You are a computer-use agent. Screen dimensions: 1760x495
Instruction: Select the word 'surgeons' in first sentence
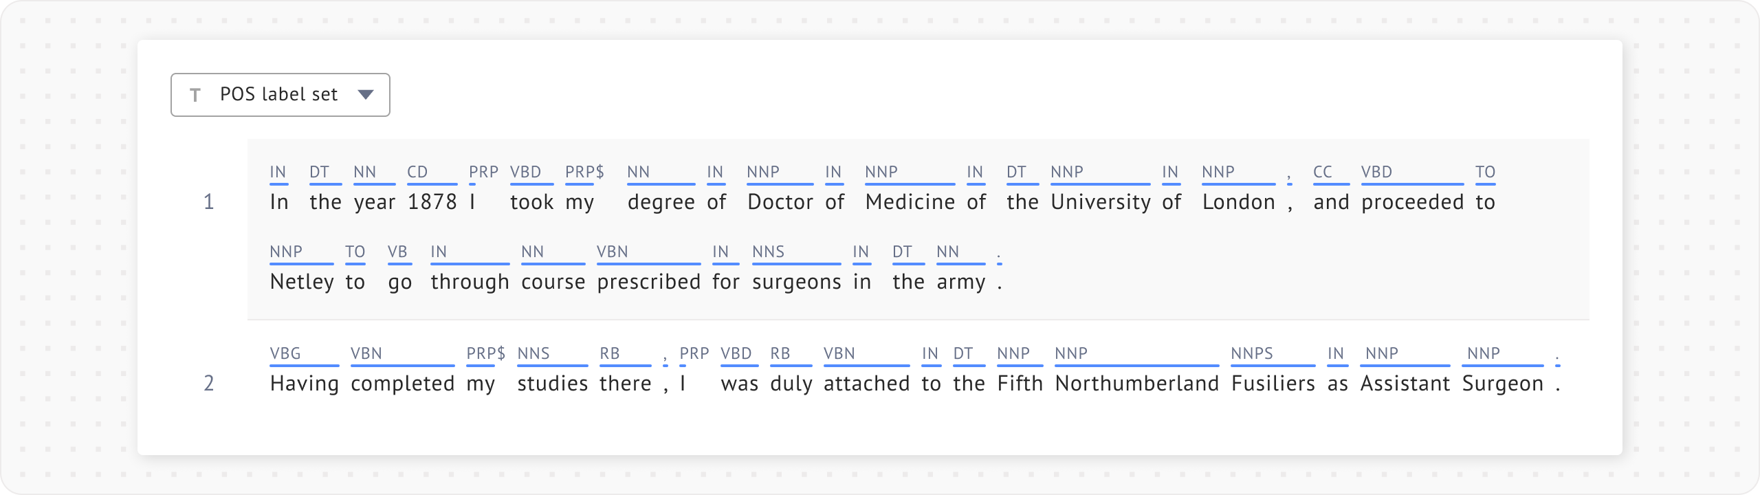[x=797, y=282]
